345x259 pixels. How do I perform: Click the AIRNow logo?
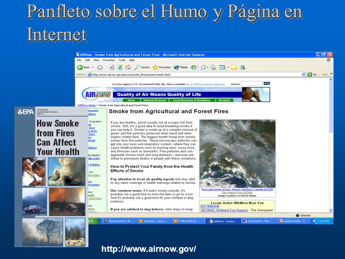(x=96, y=95)
